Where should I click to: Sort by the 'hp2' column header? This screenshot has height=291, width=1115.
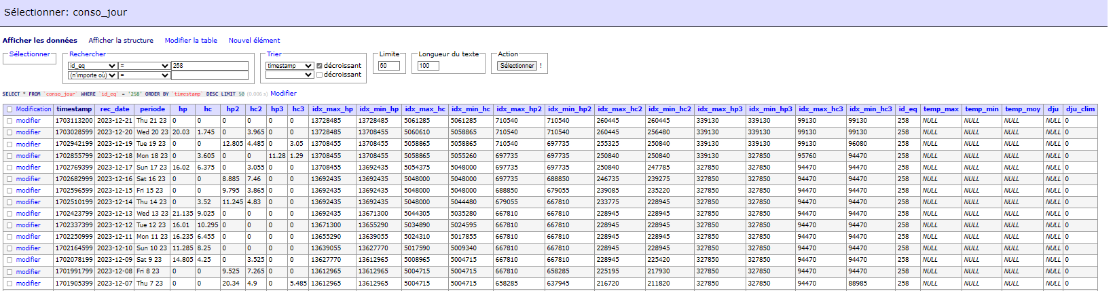click(x=233, y=109)
